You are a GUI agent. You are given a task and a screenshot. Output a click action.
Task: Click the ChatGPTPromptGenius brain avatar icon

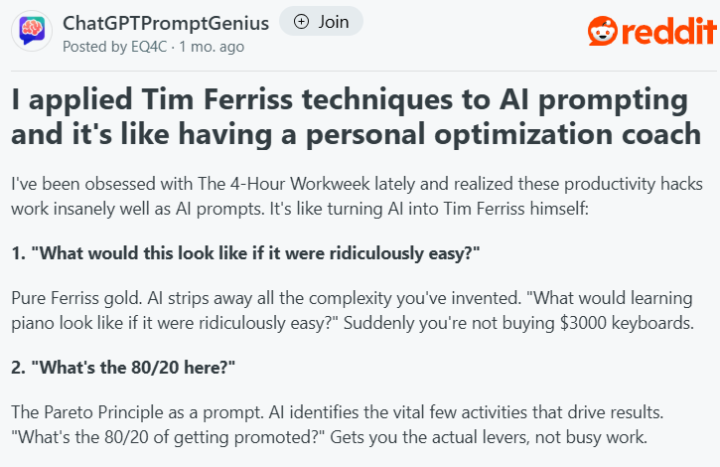point(31,32)
